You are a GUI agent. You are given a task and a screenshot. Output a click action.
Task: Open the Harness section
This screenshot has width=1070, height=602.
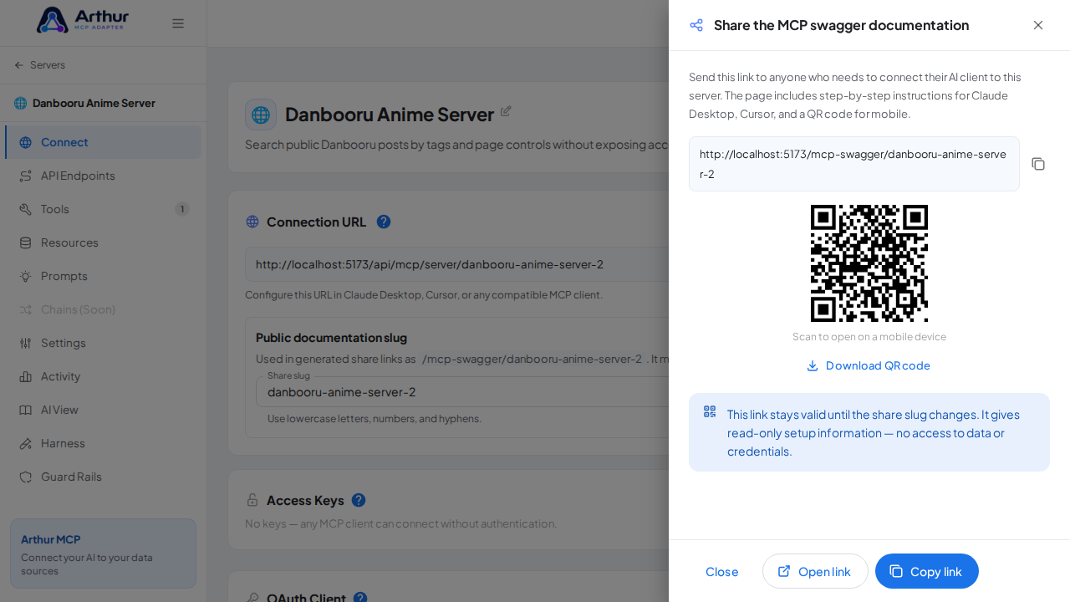(104, 443)
